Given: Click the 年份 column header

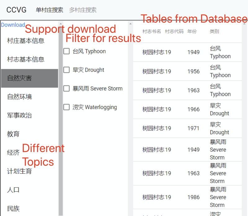Looking at the screenshot, I should [192, 31].
